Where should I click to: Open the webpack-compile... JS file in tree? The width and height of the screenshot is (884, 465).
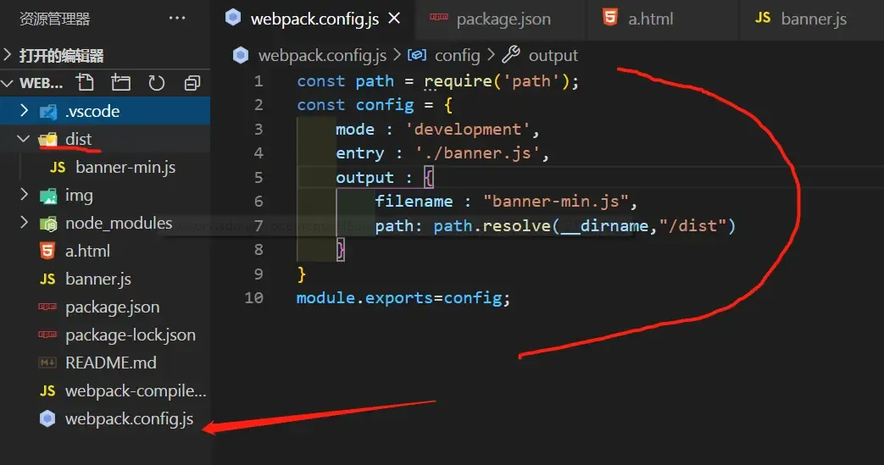pos(136,391)
